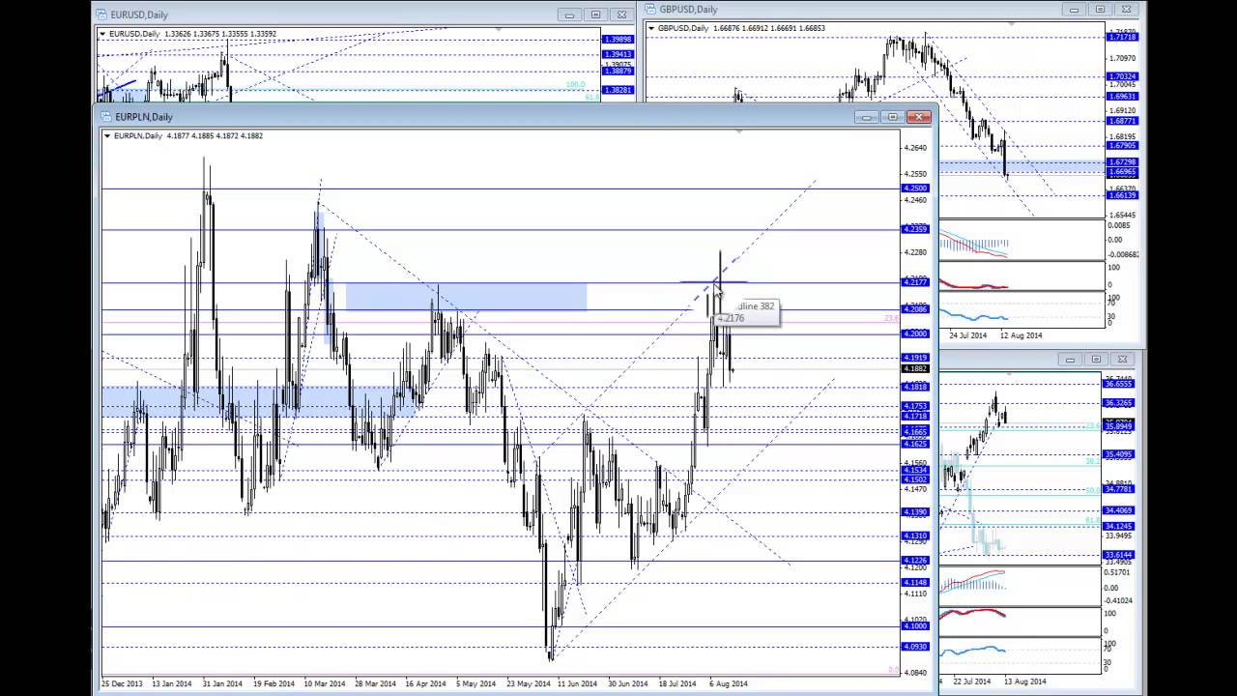The height and width of the screenshot is (696, 1237).
Task: Click the 1.38281 level label in EURUSD chart
Action: (617, 90)
